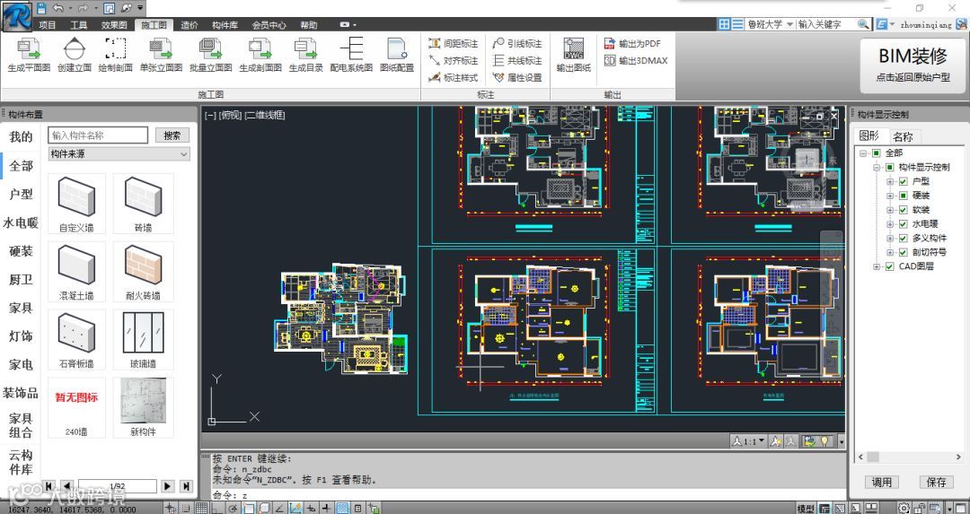970x514 pixels.
Task: Toggle the 全部 checkbox in display tree
Action: [876, 153]
